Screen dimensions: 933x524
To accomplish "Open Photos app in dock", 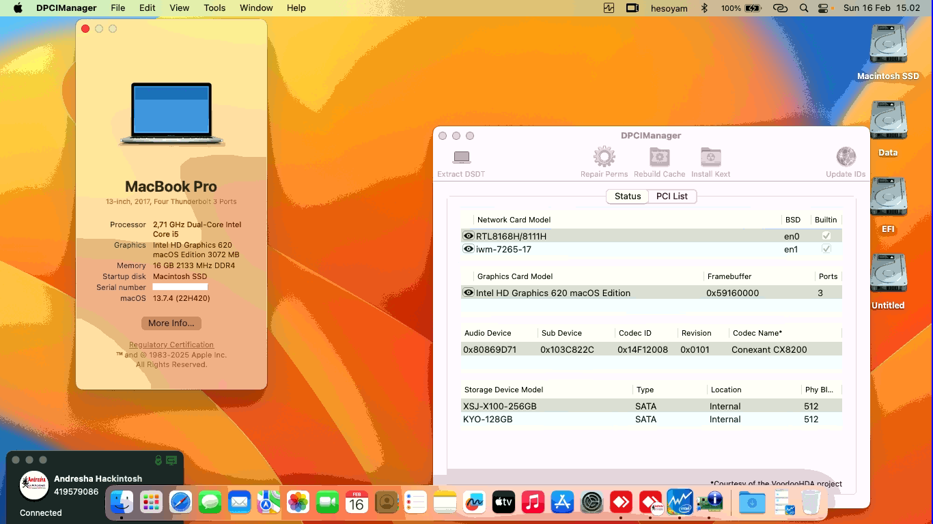I will pos(298,503).
